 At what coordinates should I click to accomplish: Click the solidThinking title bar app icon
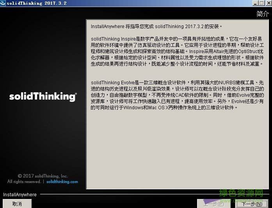coord(3,3)
